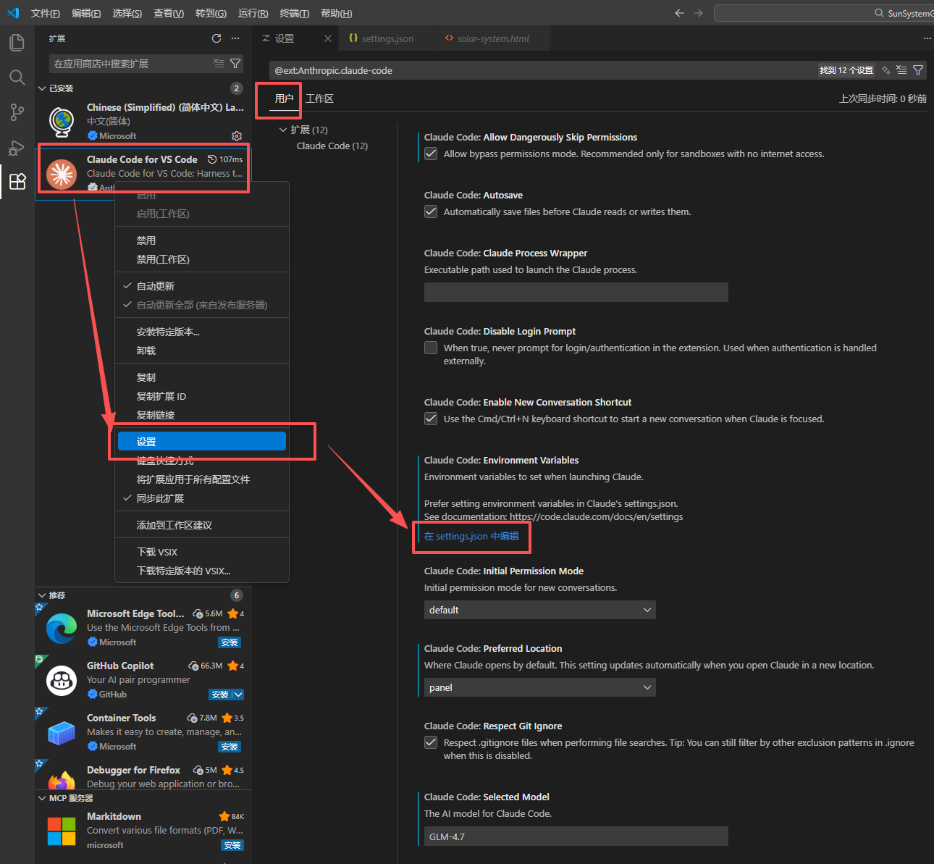Go forward with the navigation arrow
The width and height of the screenshot is (934, 864).
[698, 13]
